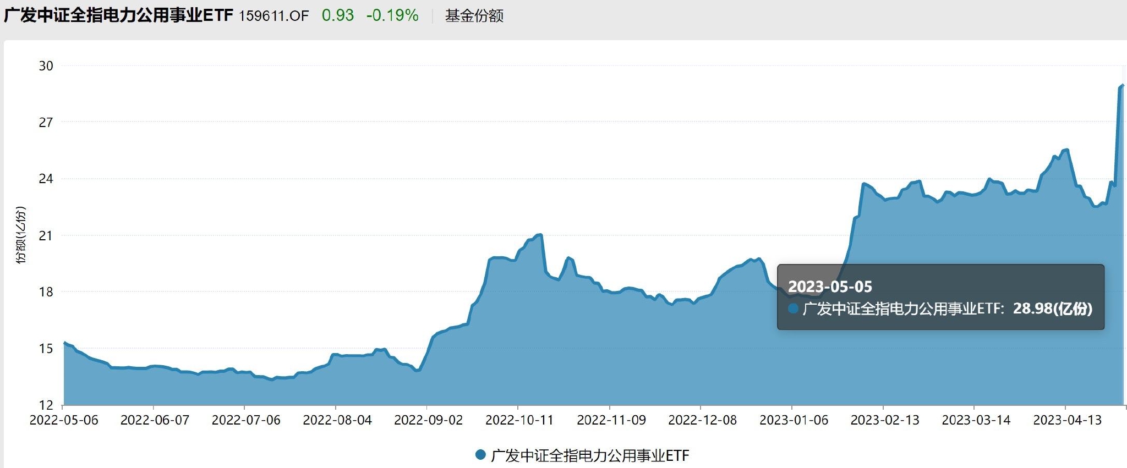The width and height of the screenshot is (1127, 468).
Task: Click the x-axis date 2022-07-06
Action: (246, 420)
